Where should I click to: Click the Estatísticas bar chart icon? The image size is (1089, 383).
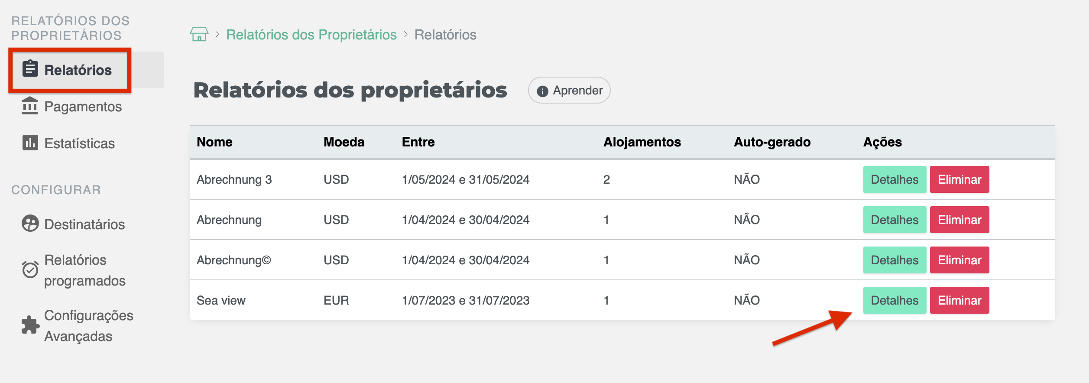tap(30, 143)
